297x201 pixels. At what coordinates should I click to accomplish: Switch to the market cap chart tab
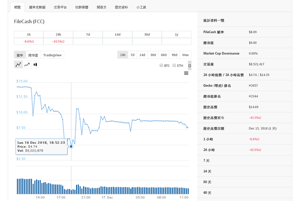pyautogui.click(x=33, y=55)
